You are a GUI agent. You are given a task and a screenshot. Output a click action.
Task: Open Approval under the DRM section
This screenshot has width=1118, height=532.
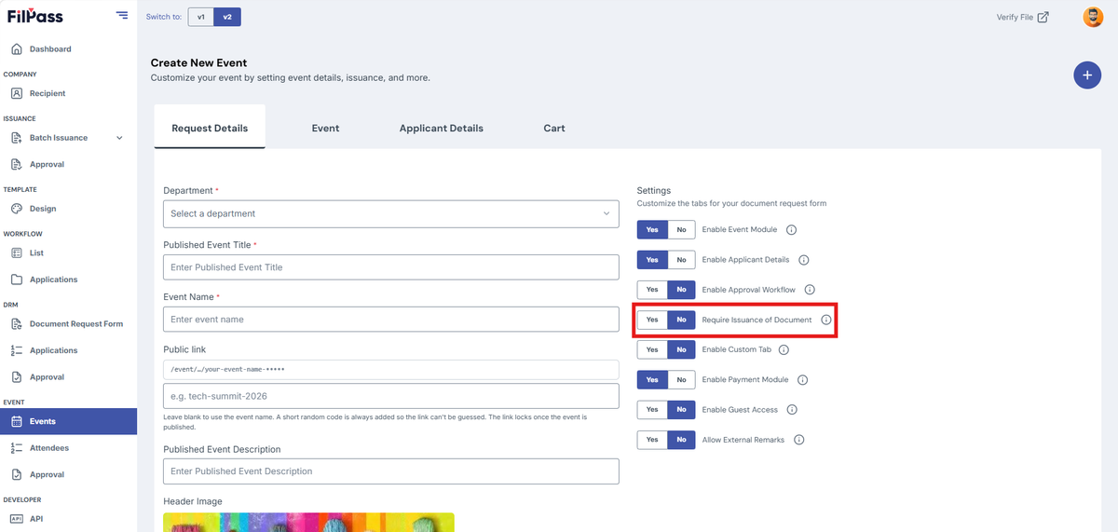tap(47, 377)
